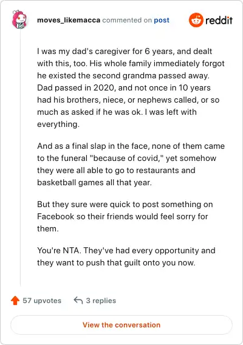Click the paragraph starting "I was my dad's caregiver"
Viewport: 243px width, 345px height.
(x=131, y=88)
